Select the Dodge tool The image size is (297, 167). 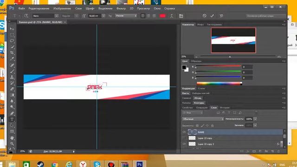click(x=12, y=107)
